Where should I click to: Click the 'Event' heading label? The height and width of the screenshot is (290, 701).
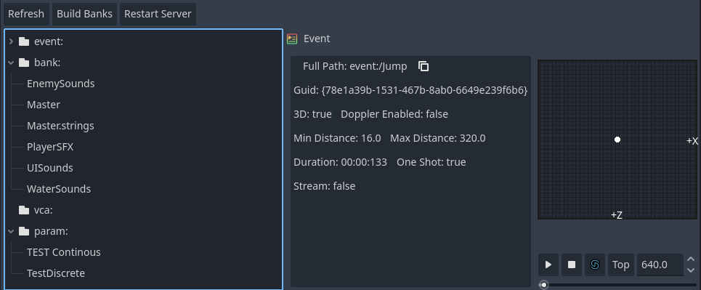(317, 39)
